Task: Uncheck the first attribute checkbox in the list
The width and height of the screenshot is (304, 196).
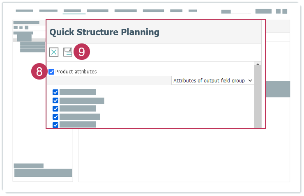Action: coord(55,92)
